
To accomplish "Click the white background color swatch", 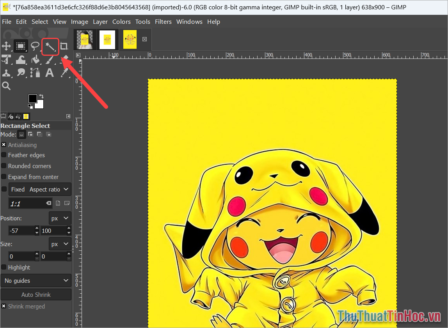I will (x=41, y=105).
